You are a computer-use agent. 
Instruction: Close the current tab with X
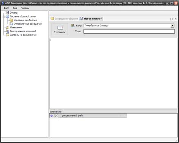click(176, 19)
